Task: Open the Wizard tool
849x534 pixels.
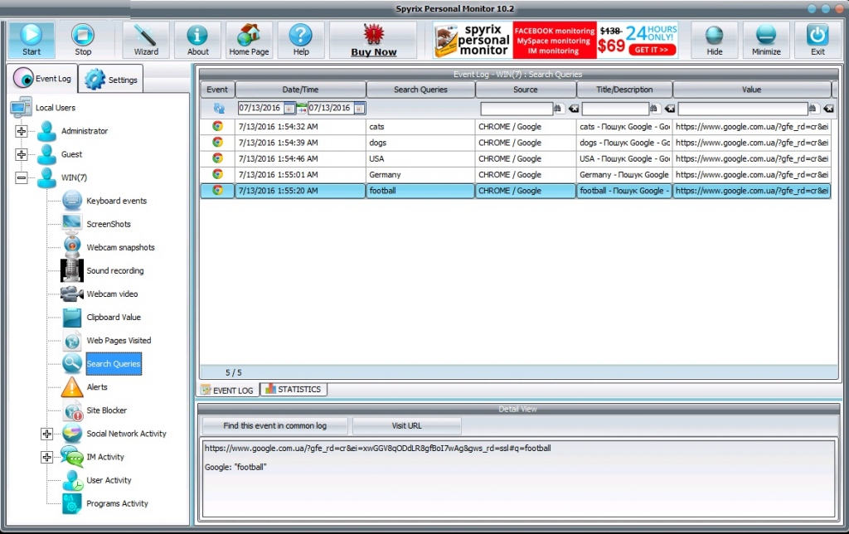Action: click(x=146, y=39)
